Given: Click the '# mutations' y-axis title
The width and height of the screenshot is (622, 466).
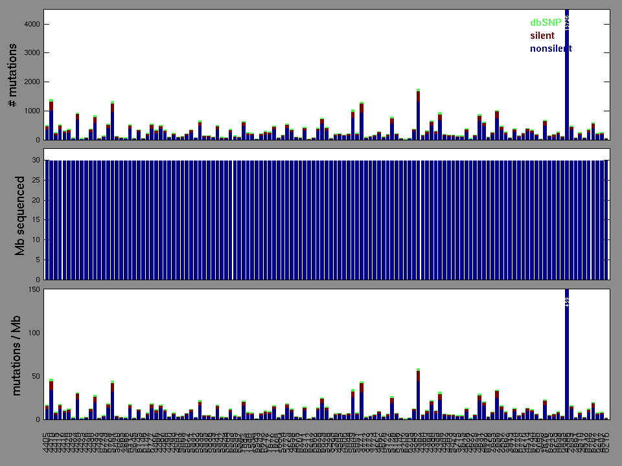Looking at the screenshot, I should click(x=12, y=75).
